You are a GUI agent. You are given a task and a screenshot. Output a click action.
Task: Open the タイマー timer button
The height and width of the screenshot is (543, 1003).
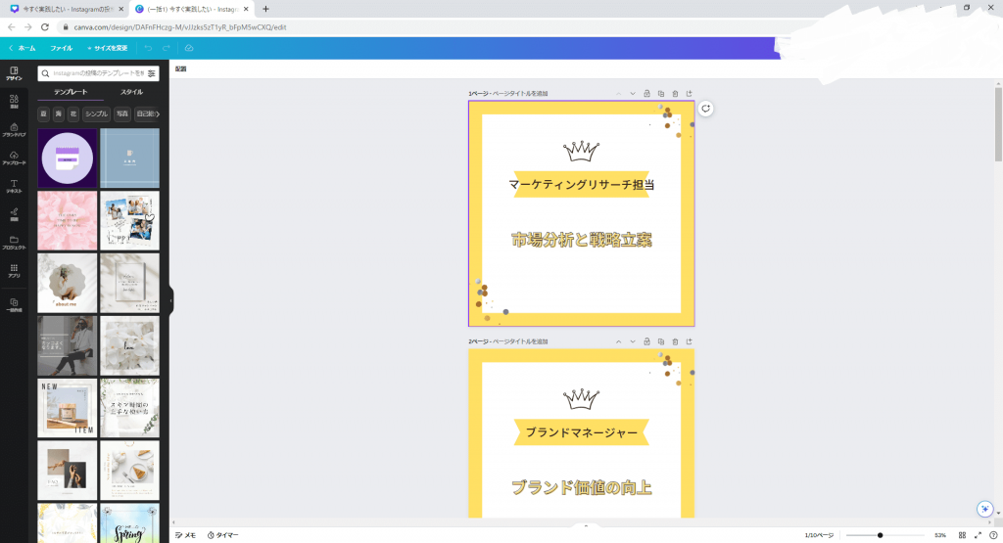222,535
